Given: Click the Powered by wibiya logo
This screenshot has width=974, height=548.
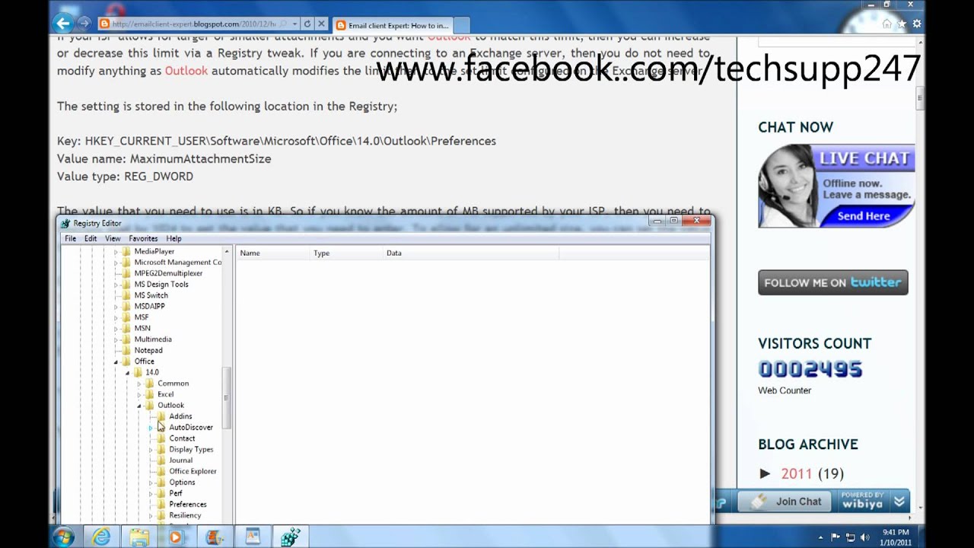Looking at the screenshot, I should [x=862, y=501].
